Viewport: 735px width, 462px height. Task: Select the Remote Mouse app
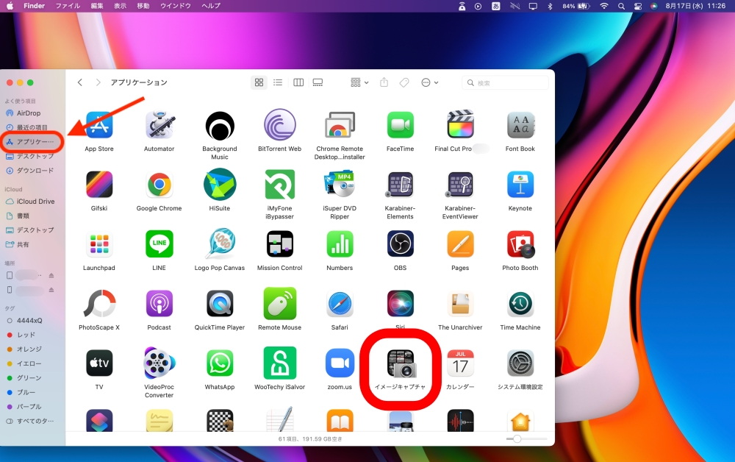pyautogui.click(x=280, y=304)
